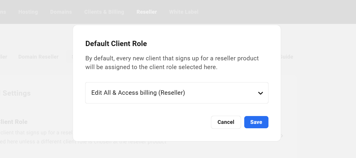Click the right arrow beside Client Role row
356x158 pixels.
(x=282, y=136)
